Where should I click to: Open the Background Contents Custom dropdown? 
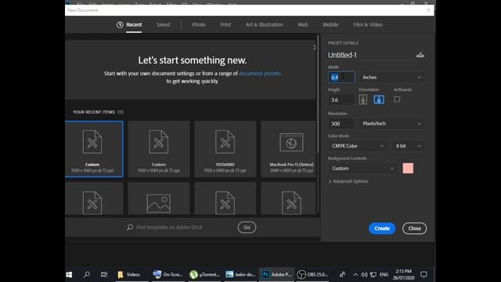click(362, 168)
